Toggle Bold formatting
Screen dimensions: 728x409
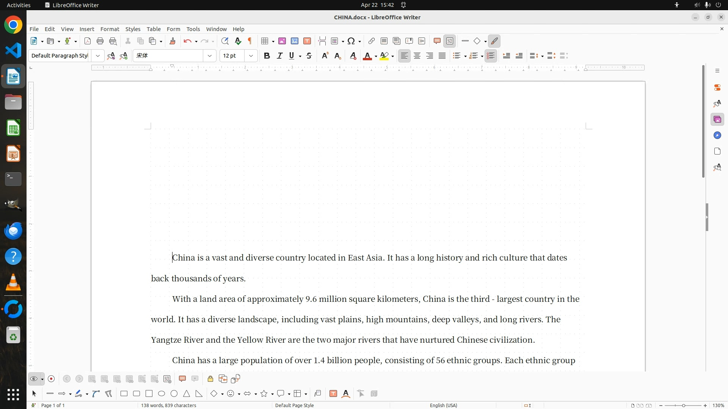(267, 56)
